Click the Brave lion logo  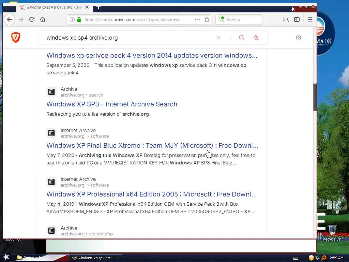[x=16, y=38]
